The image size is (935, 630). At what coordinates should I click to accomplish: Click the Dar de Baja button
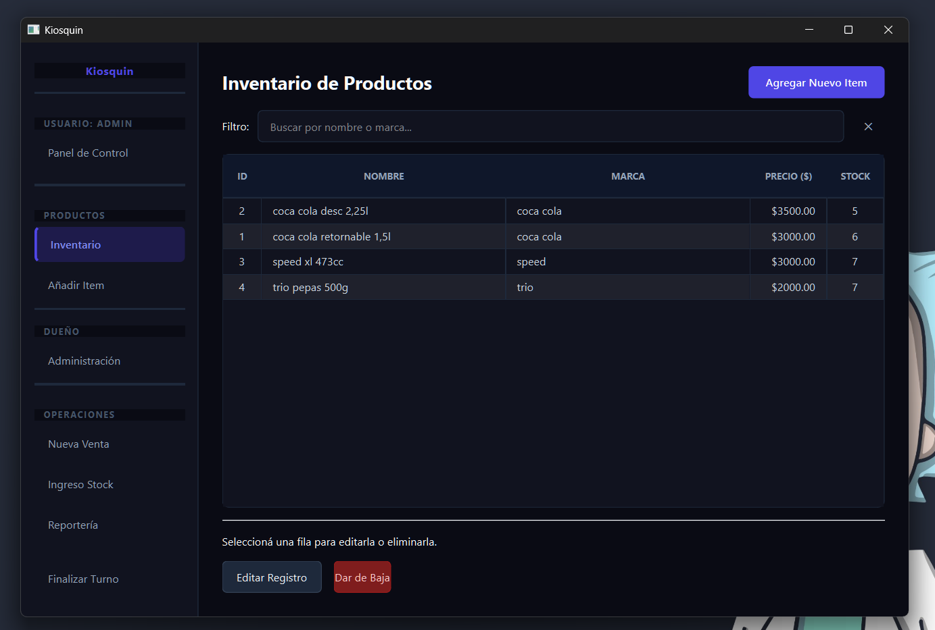[362, 577]
